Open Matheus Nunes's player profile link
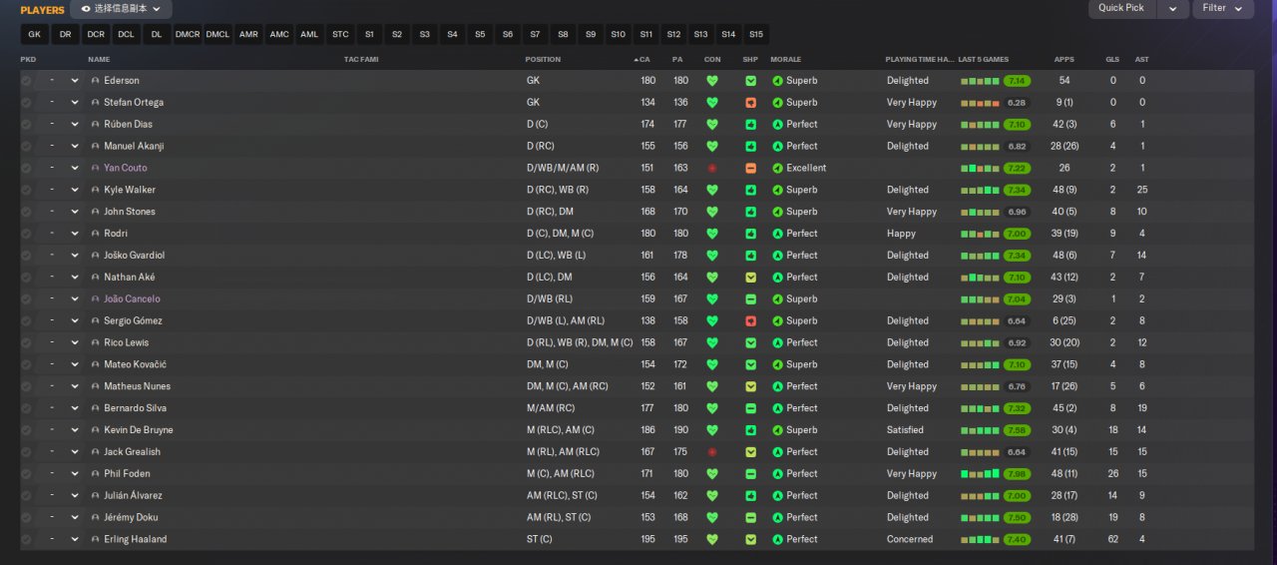Viewport: 1277px width, 565px height. coord(138,386)
